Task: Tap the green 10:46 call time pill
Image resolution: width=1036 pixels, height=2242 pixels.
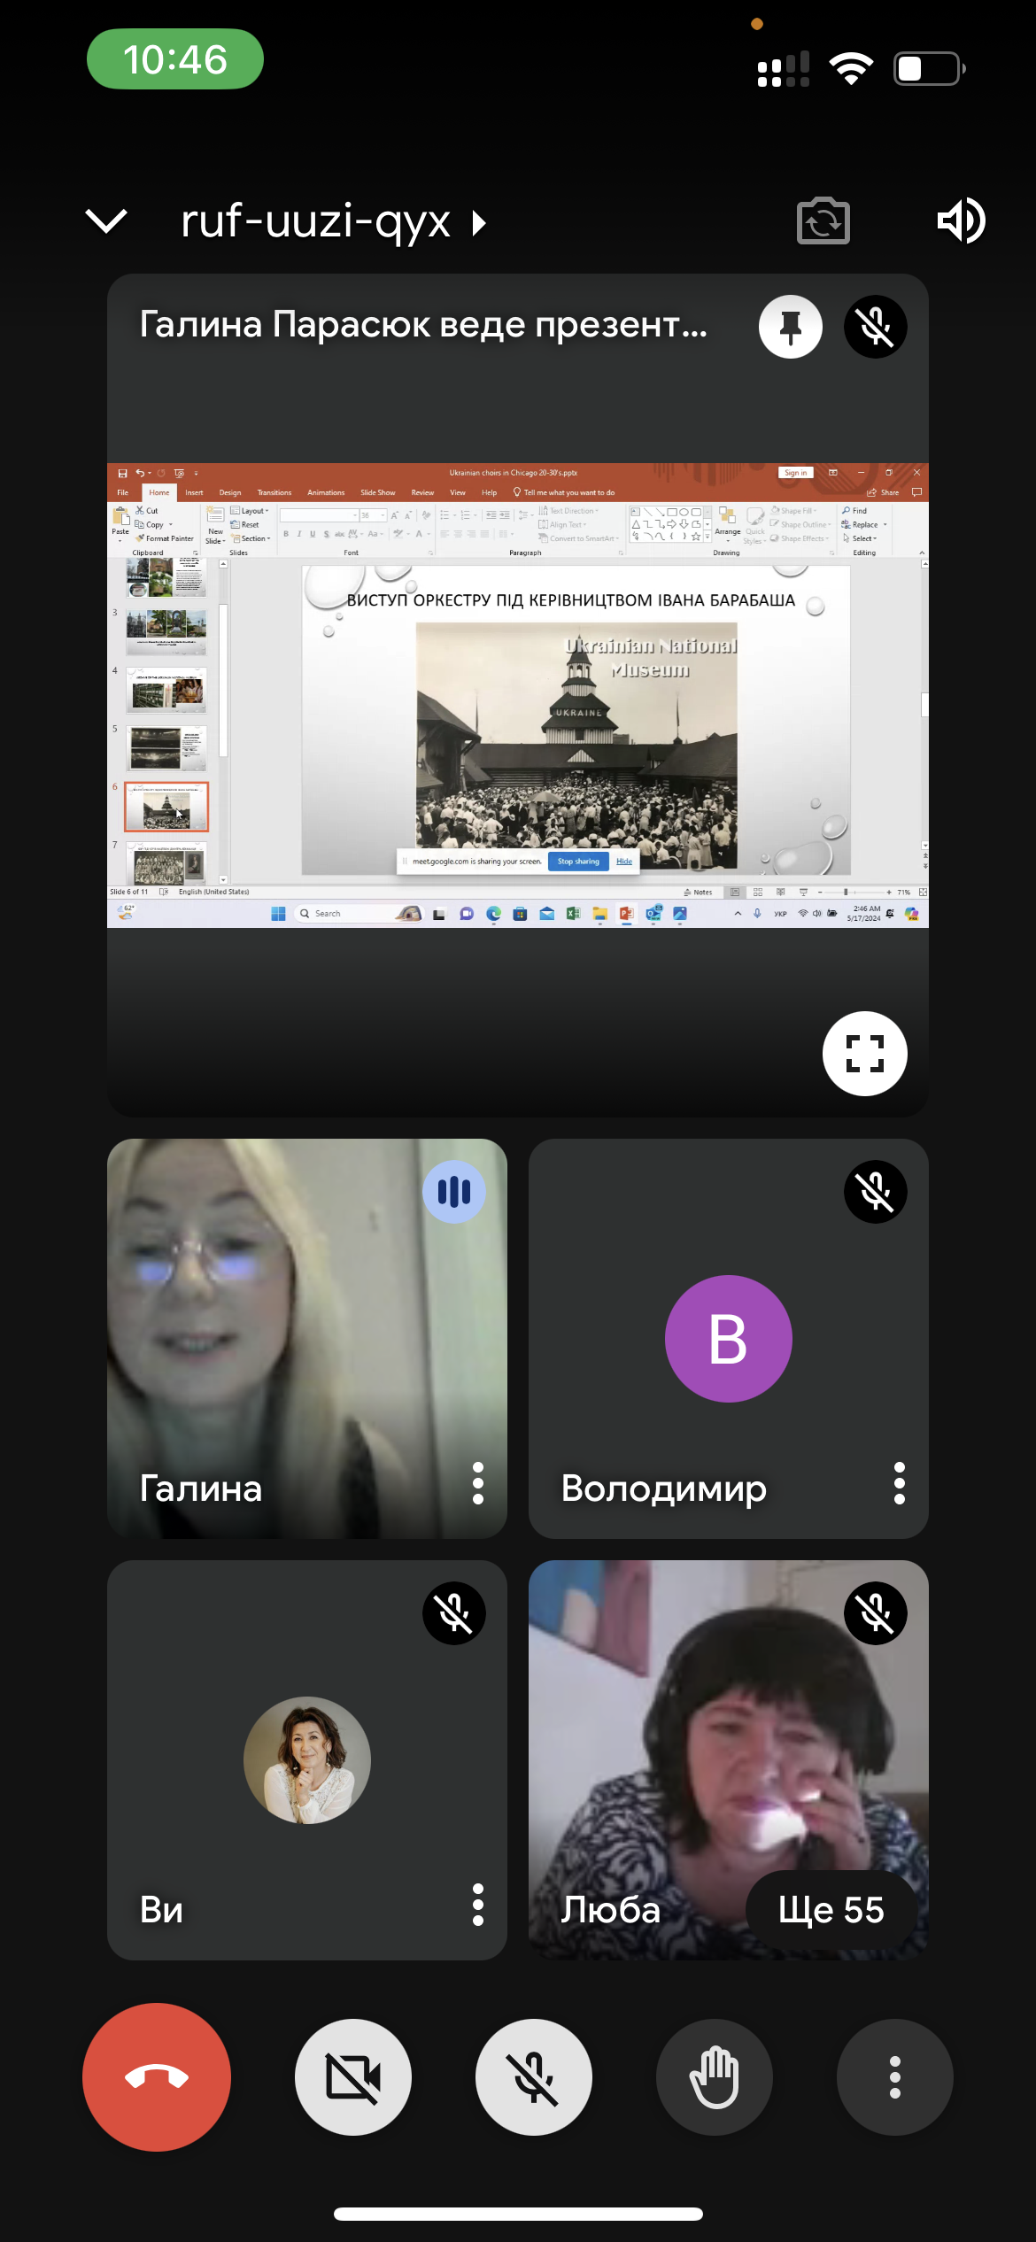Action: 175,59
